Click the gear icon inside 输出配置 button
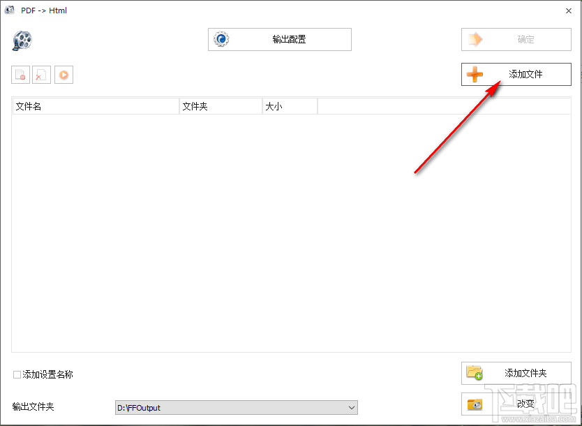Viewport: 582px width, 426px height. 221,40
